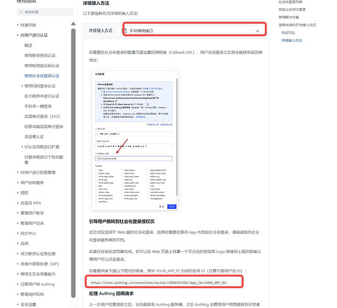
Task: Click the blue save button in the embedded screenshot
Action: [172, 206]
